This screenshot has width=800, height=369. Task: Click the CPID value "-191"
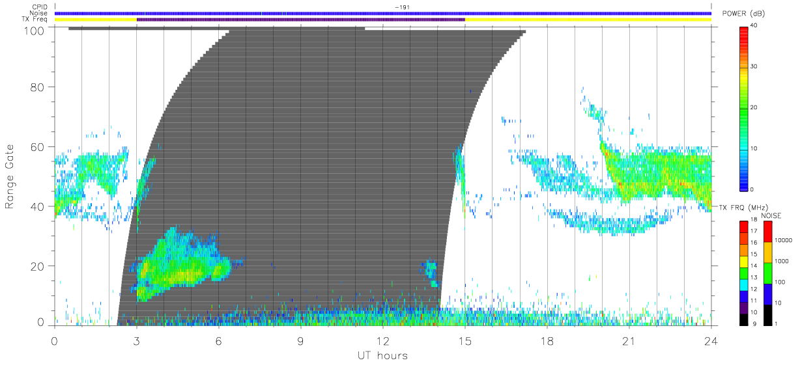point(403,7)
